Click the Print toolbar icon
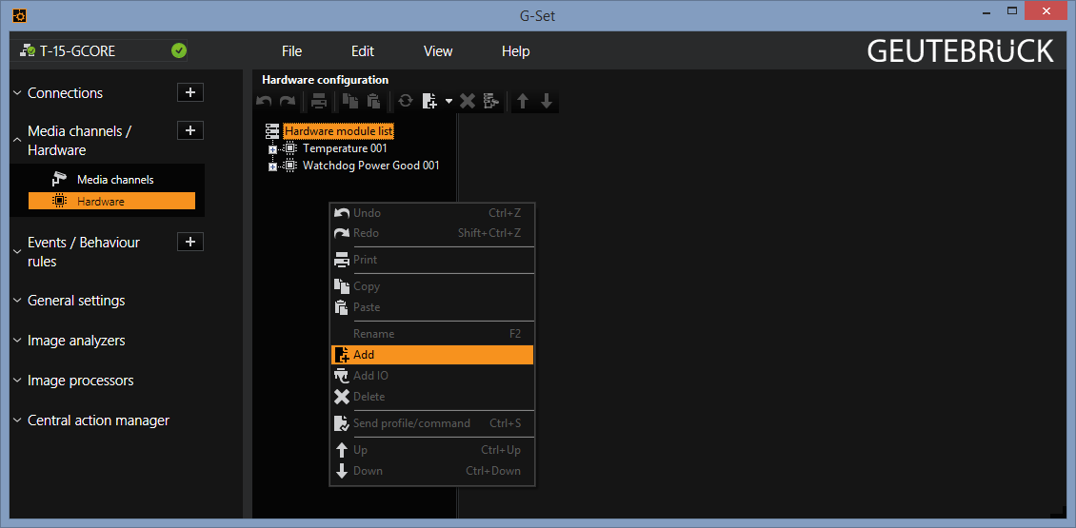The image size is (1076, 528). (x=319, y=102)
